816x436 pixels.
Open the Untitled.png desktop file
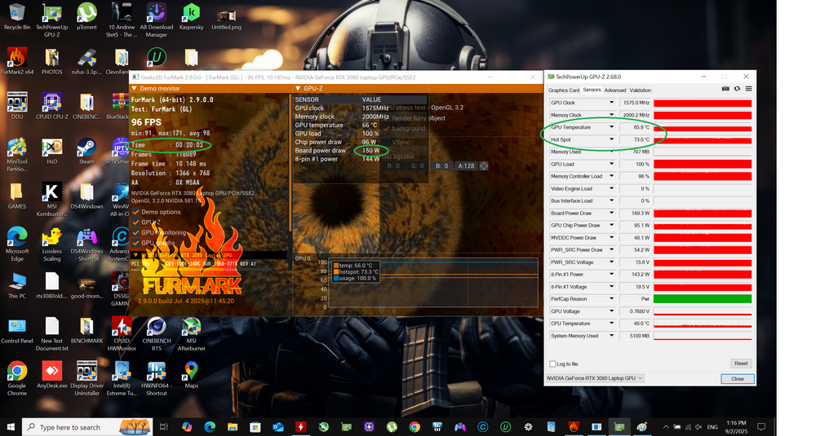(226, 20)
